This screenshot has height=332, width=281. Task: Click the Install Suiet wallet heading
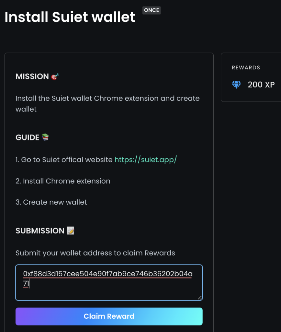(x=70, y=17)
